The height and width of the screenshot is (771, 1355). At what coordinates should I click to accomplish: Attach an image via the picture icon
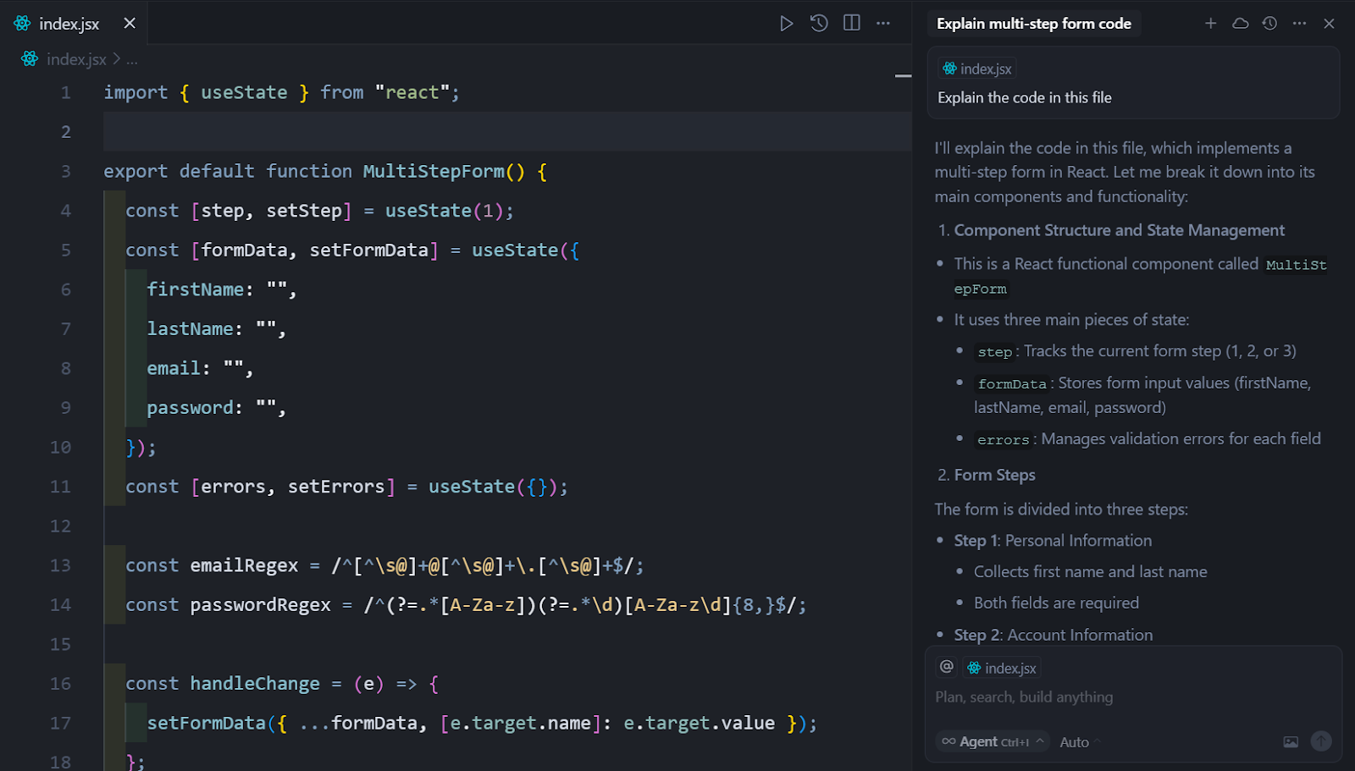(1290, 741)
